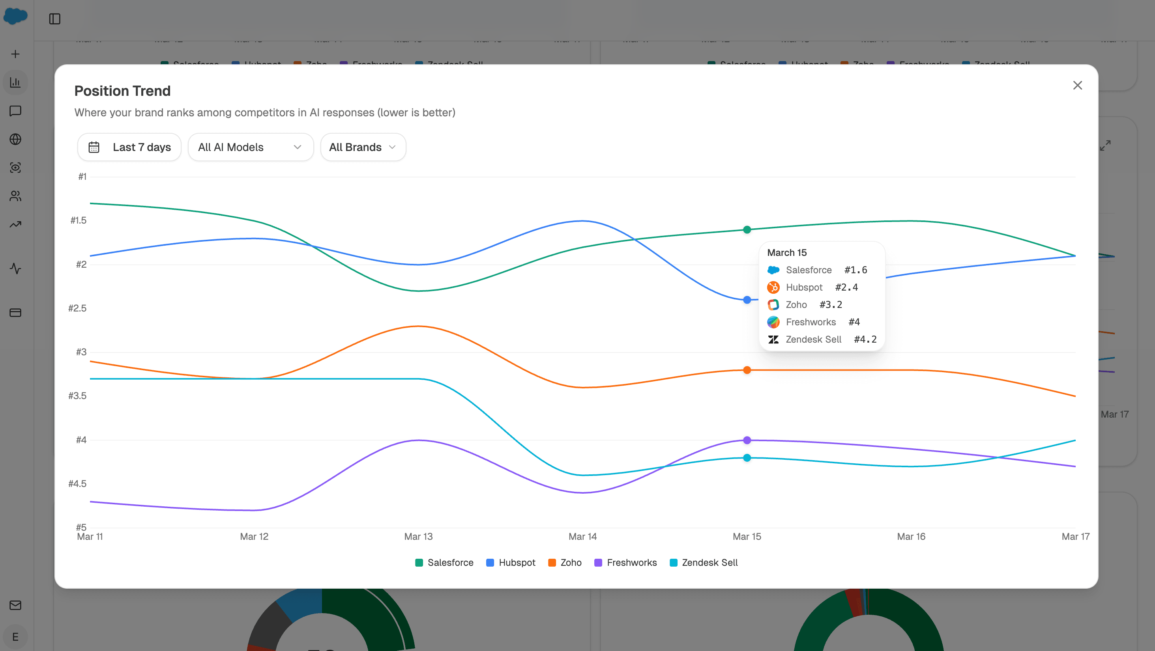1155x651 pixels.
Task: Open the Last 7 days date picker
Action: tap(129, 147)
